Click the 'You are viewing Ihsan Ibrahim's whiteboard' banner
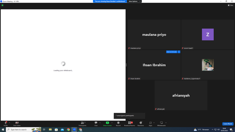235x132 pixels. [x=110, y=1]
